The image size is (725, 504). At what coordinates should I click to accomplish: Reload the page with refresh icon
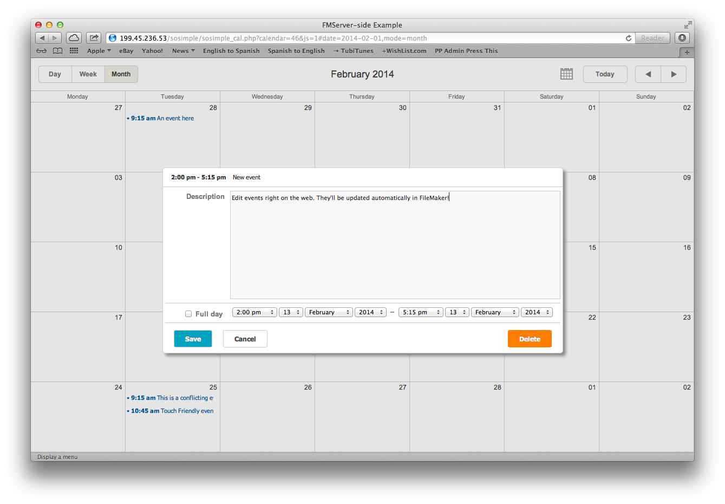[x=628, y=38]
